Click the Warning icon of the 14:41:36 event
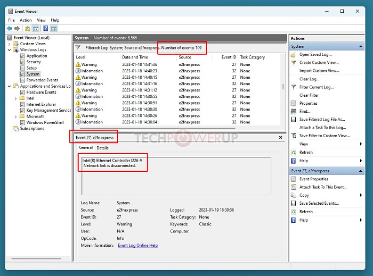 [x=78, y=64]
